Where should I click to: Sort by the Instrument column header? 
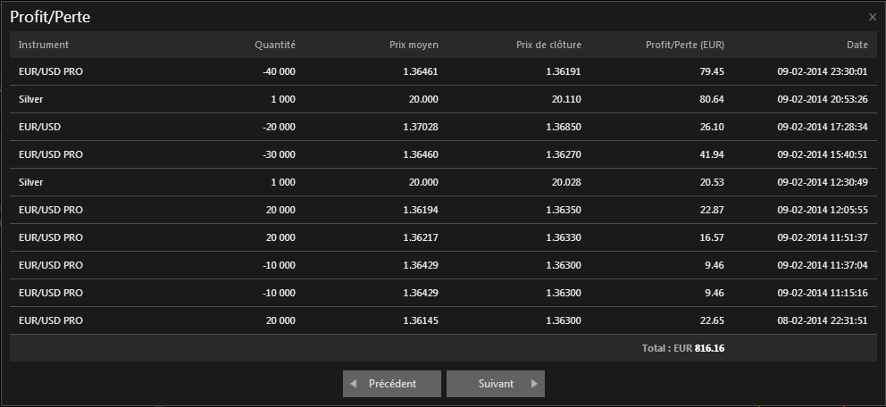(x=44, y=45)
